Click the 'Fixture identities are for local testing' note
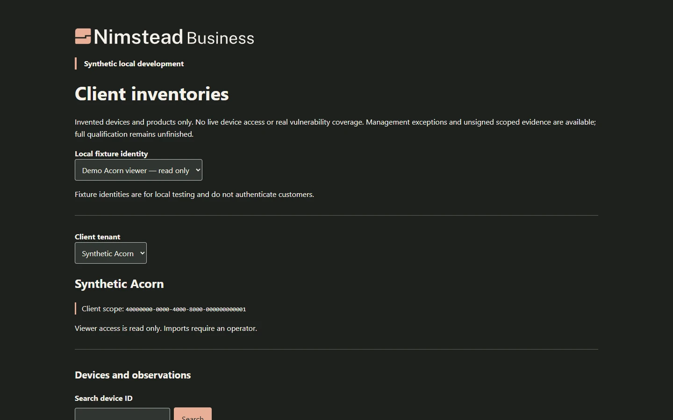 pyautogui.click(x=194, y=195)
